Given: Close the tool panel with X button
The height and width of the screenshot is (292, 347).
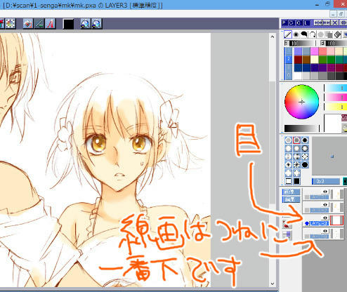Looking at the screenshot, I should coord(335,22).
